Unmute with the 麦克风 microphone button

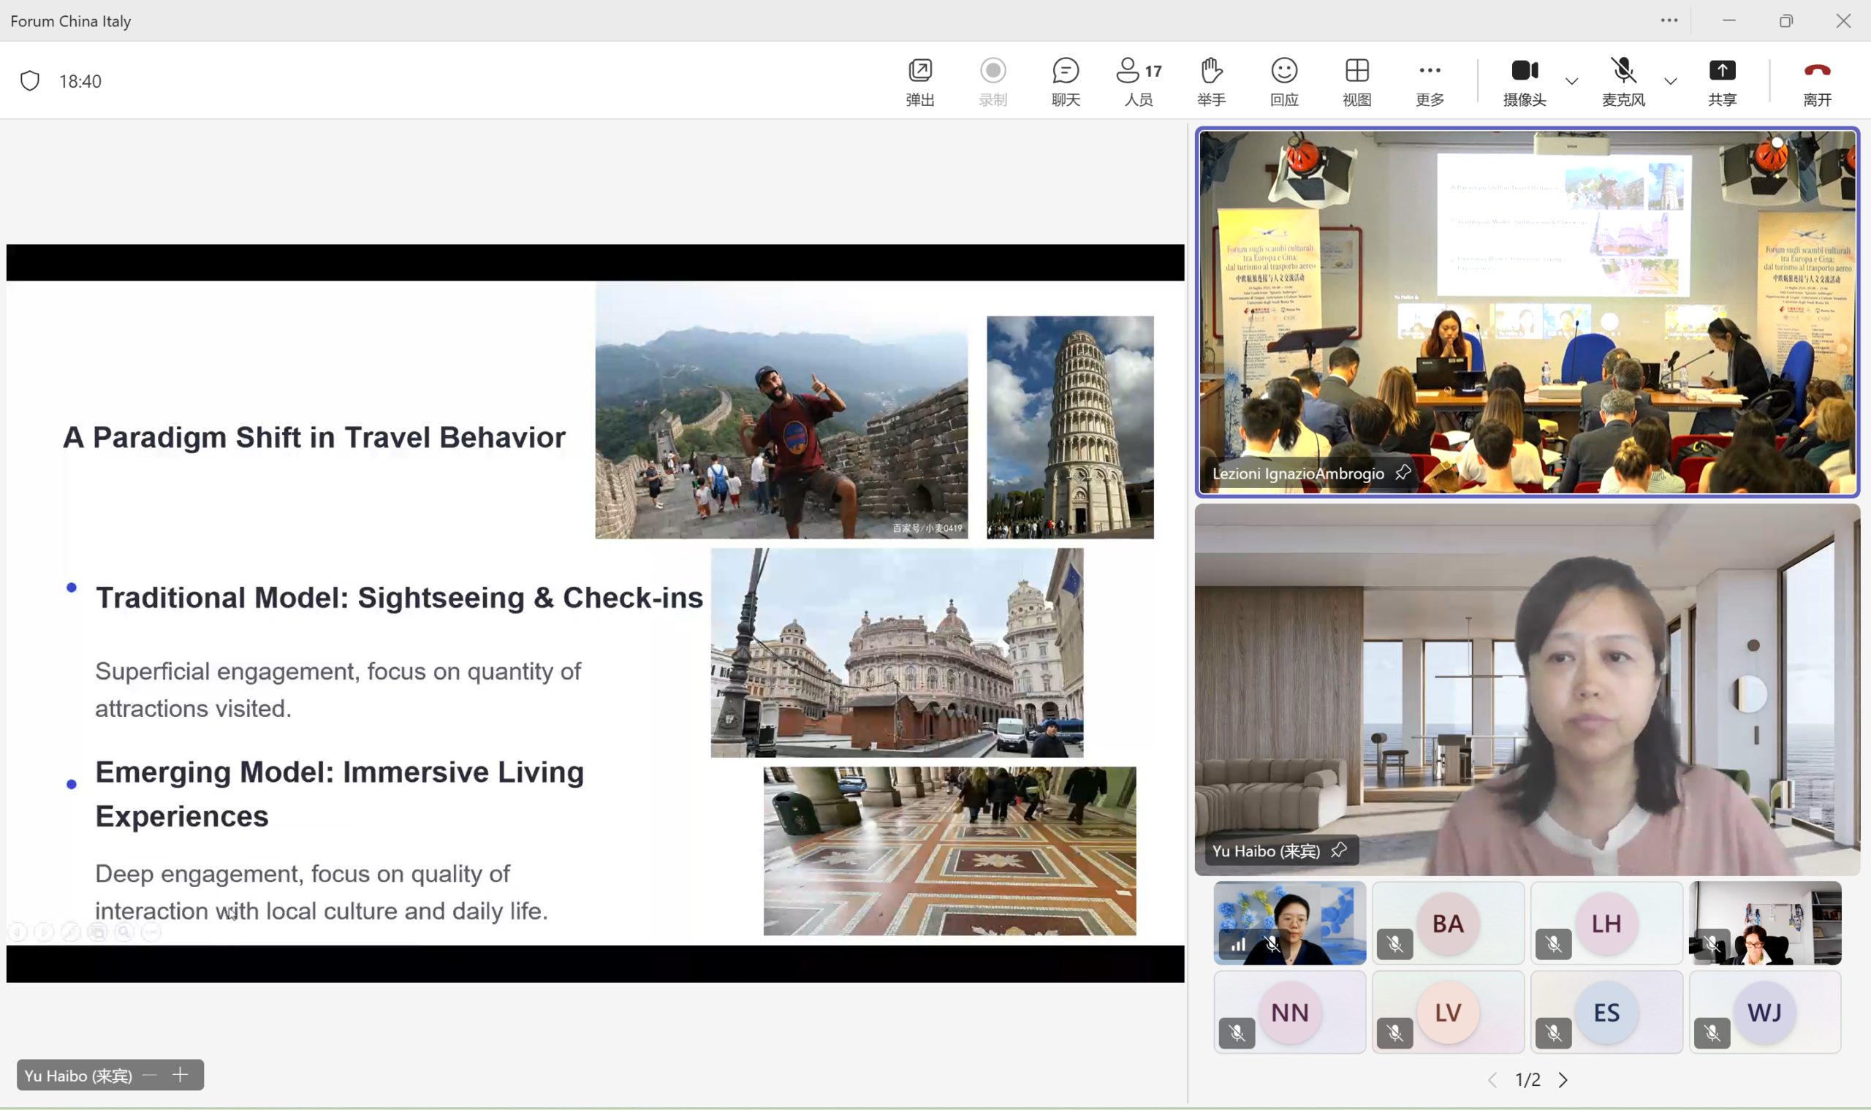point(1623,82)
